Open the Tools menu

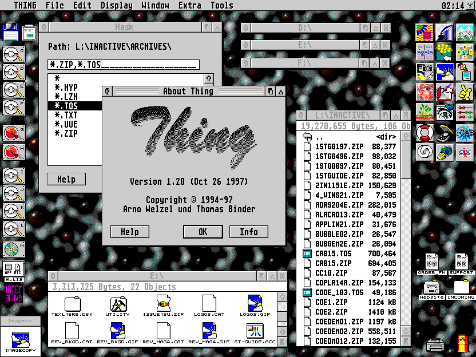(x=222, y=6)
